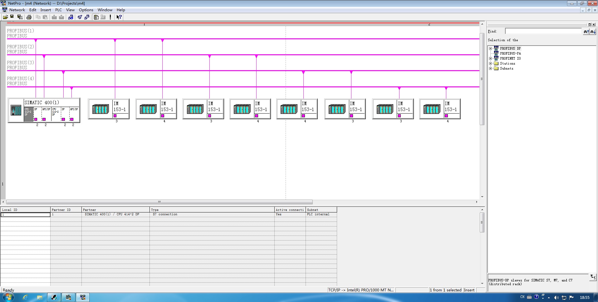Click the SIMATIC 400(1) / CPU 414-2 DP cell

tap(115, 215)
